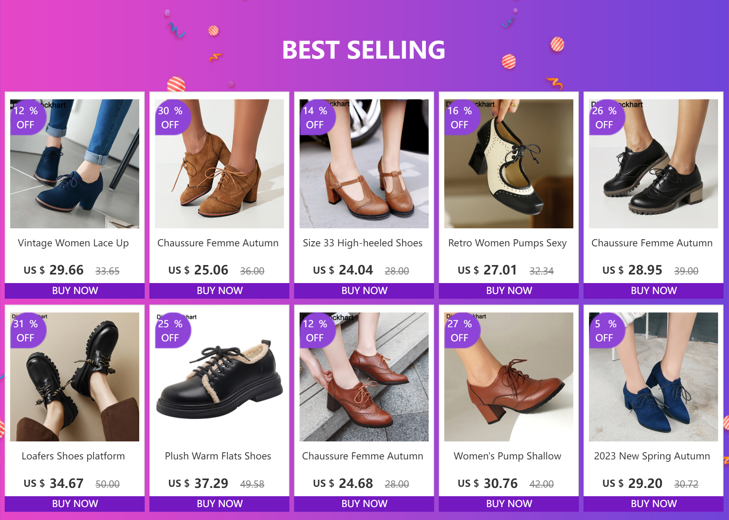
Task: Click BUY NOW for 2023 New Spring Autumn
Action: point(654,504)
